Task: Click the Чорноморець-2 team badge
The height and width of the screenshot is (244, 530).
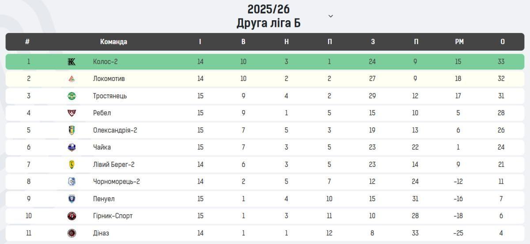Action: (72, 181)
